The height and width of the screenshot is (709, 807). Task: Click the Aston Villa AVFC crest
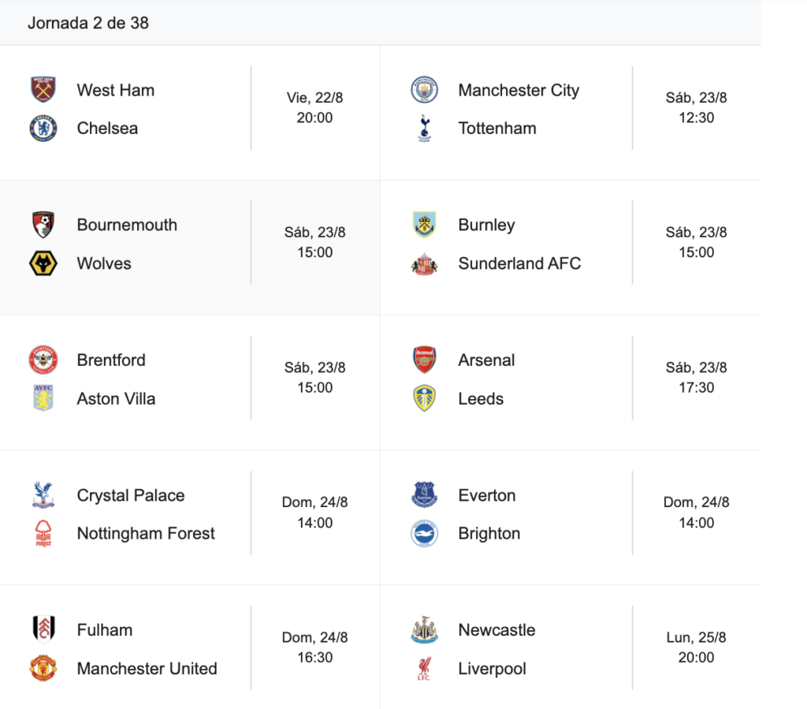(43, 398)
